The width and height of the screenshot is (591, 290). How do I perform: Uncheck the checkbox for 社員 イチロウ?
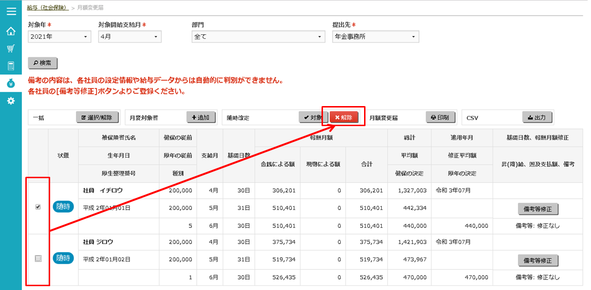pos(38,207)
